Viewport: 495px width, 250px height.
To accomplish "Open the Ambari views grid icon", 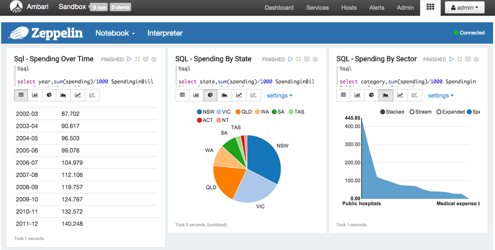I will tap(430, 7).
